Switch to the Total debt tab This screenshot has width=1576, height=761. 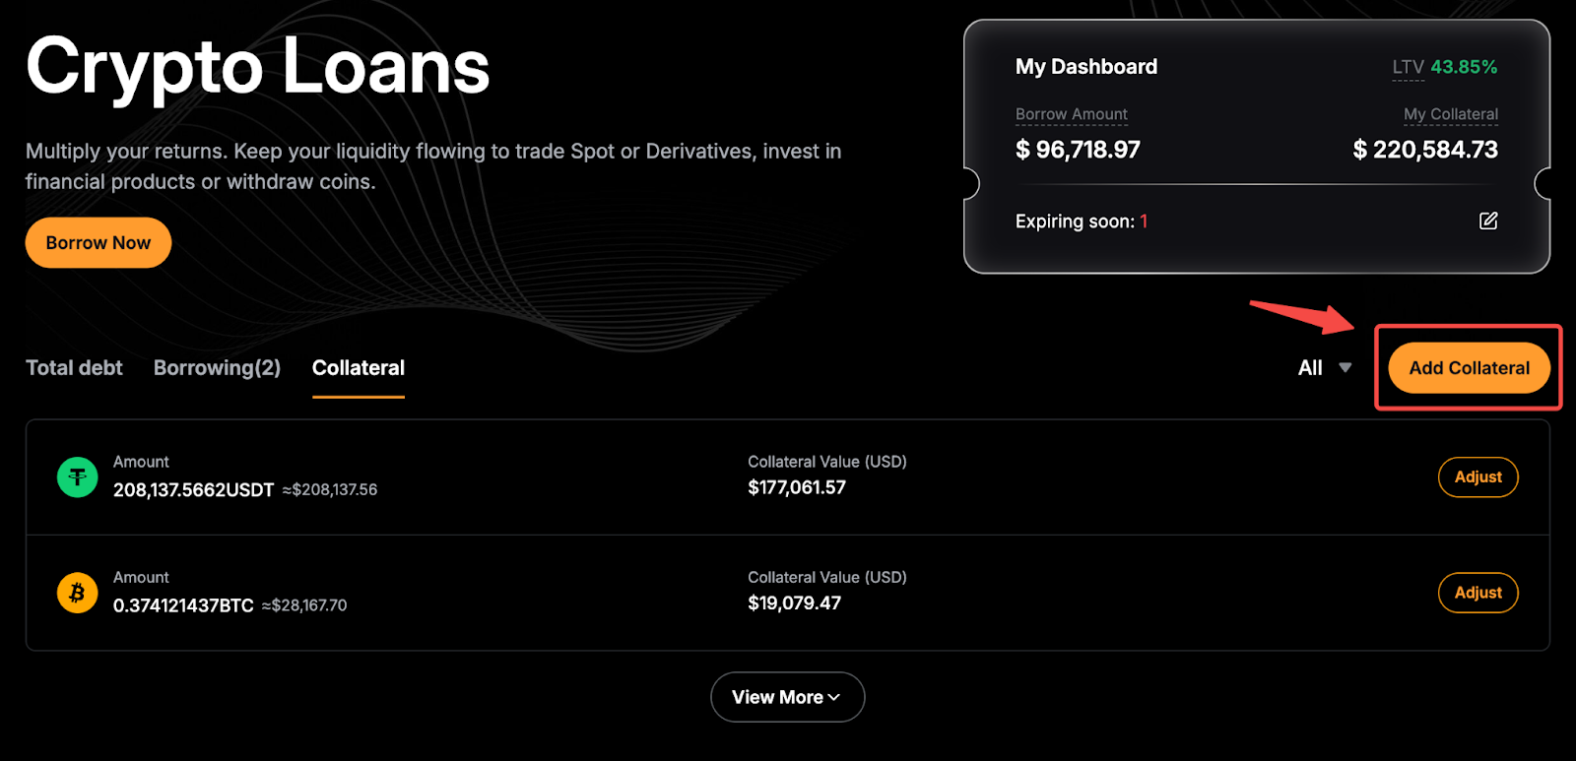tap(74, 368)
